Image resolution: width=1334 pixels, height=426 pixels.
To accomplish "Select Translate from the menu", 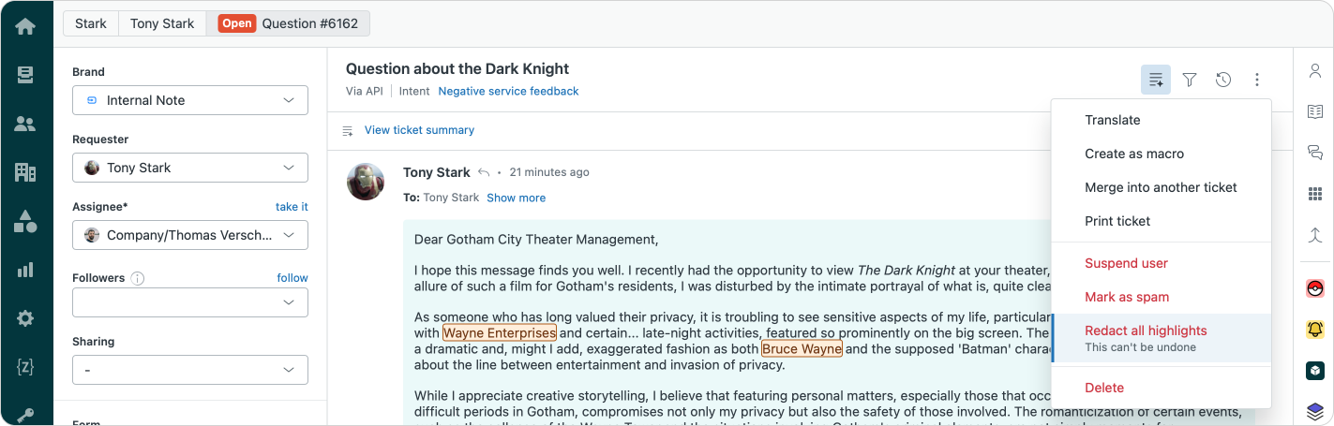I will (x=1112, y=120).
